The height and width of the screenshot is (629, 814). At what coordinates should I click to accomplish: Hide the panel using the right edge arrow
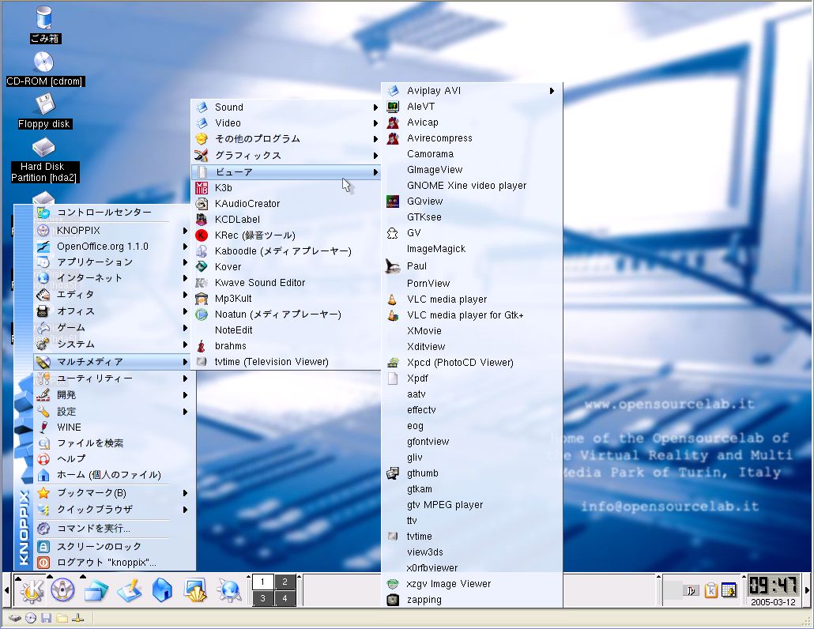pyautogui.click(x=807, y=590)
